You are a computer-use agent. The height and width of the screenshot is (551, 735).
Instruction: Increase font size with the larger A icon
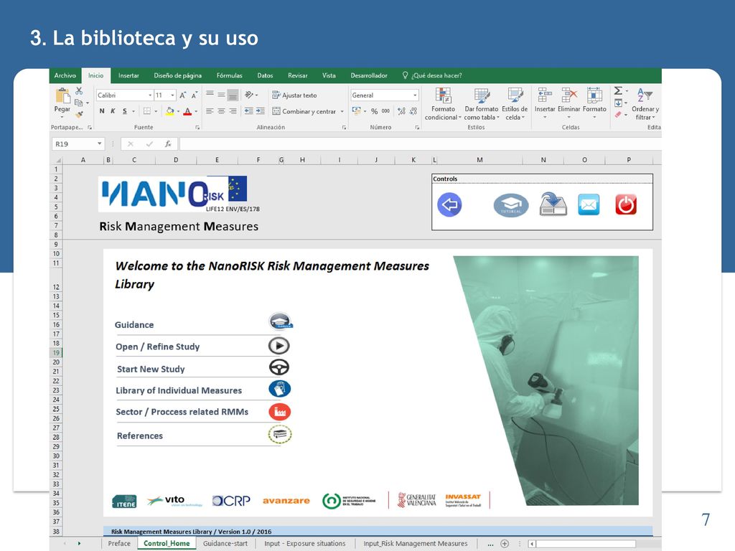tap(183, 95)
